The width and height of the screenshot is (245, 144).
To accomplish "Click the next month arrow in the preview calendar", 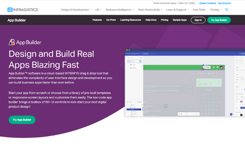I will pos(220,90).
